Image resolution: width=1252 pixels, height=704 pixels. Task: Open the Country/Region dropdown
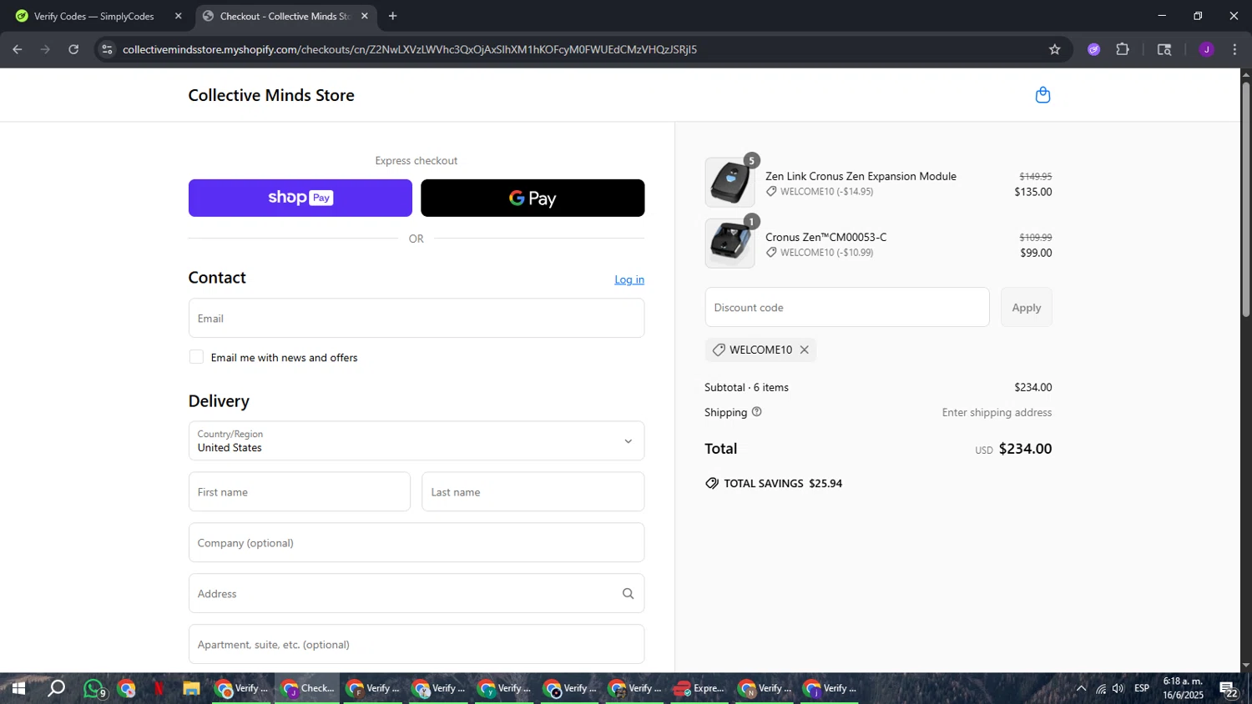(x=416, y=441)
